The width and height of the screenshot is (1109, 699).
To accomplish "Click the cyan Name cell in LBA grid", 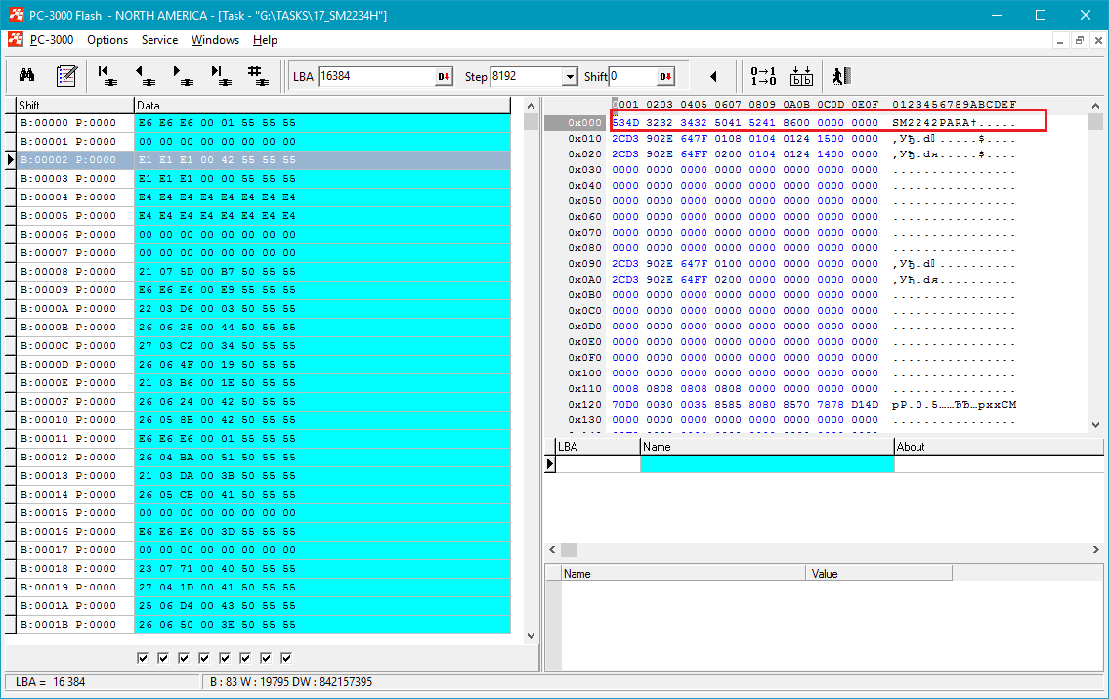I will click(767, 464).
